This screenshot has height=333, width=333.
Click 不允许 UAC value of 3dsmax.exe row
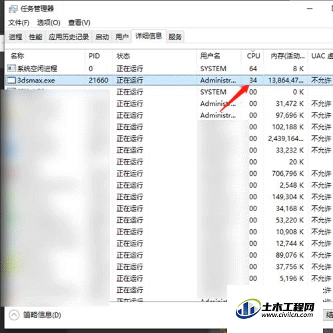point(321,80)
